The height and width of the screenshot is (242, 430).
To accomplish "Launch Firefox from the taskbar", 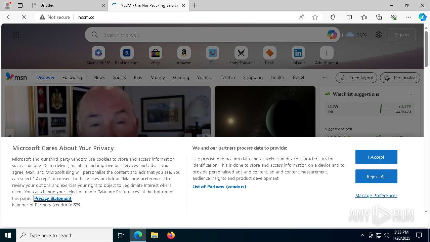I will [171, 235].
